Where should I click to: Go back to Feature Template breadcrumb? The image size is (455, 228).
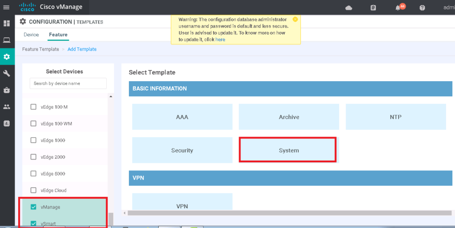[40, 49]
